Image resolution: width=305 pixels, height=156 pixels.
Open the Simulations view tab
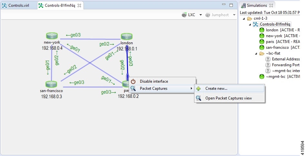257,5
